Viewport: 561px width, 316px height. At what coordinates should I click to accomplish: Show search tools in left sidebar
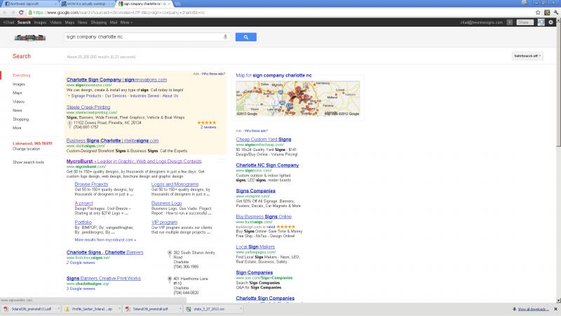point(28,162)
